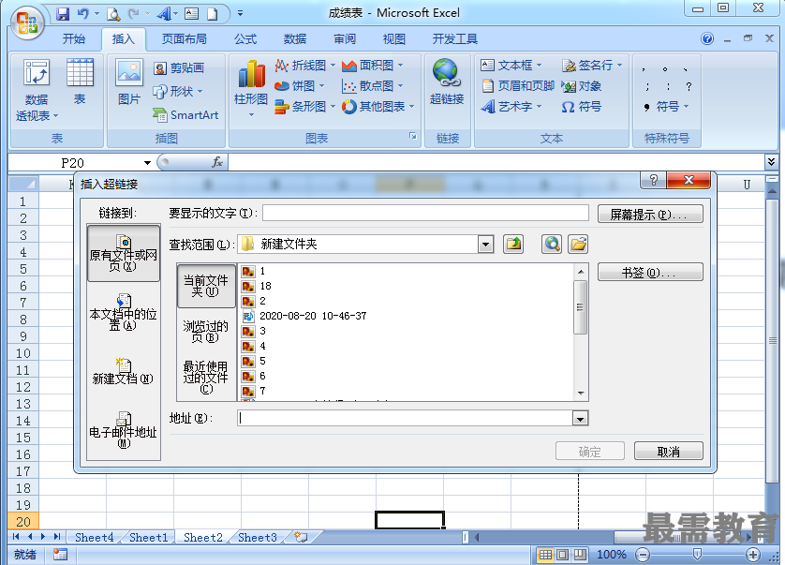
Task: Insert SmartArt graphic
Action: click(x=185, y=115)
